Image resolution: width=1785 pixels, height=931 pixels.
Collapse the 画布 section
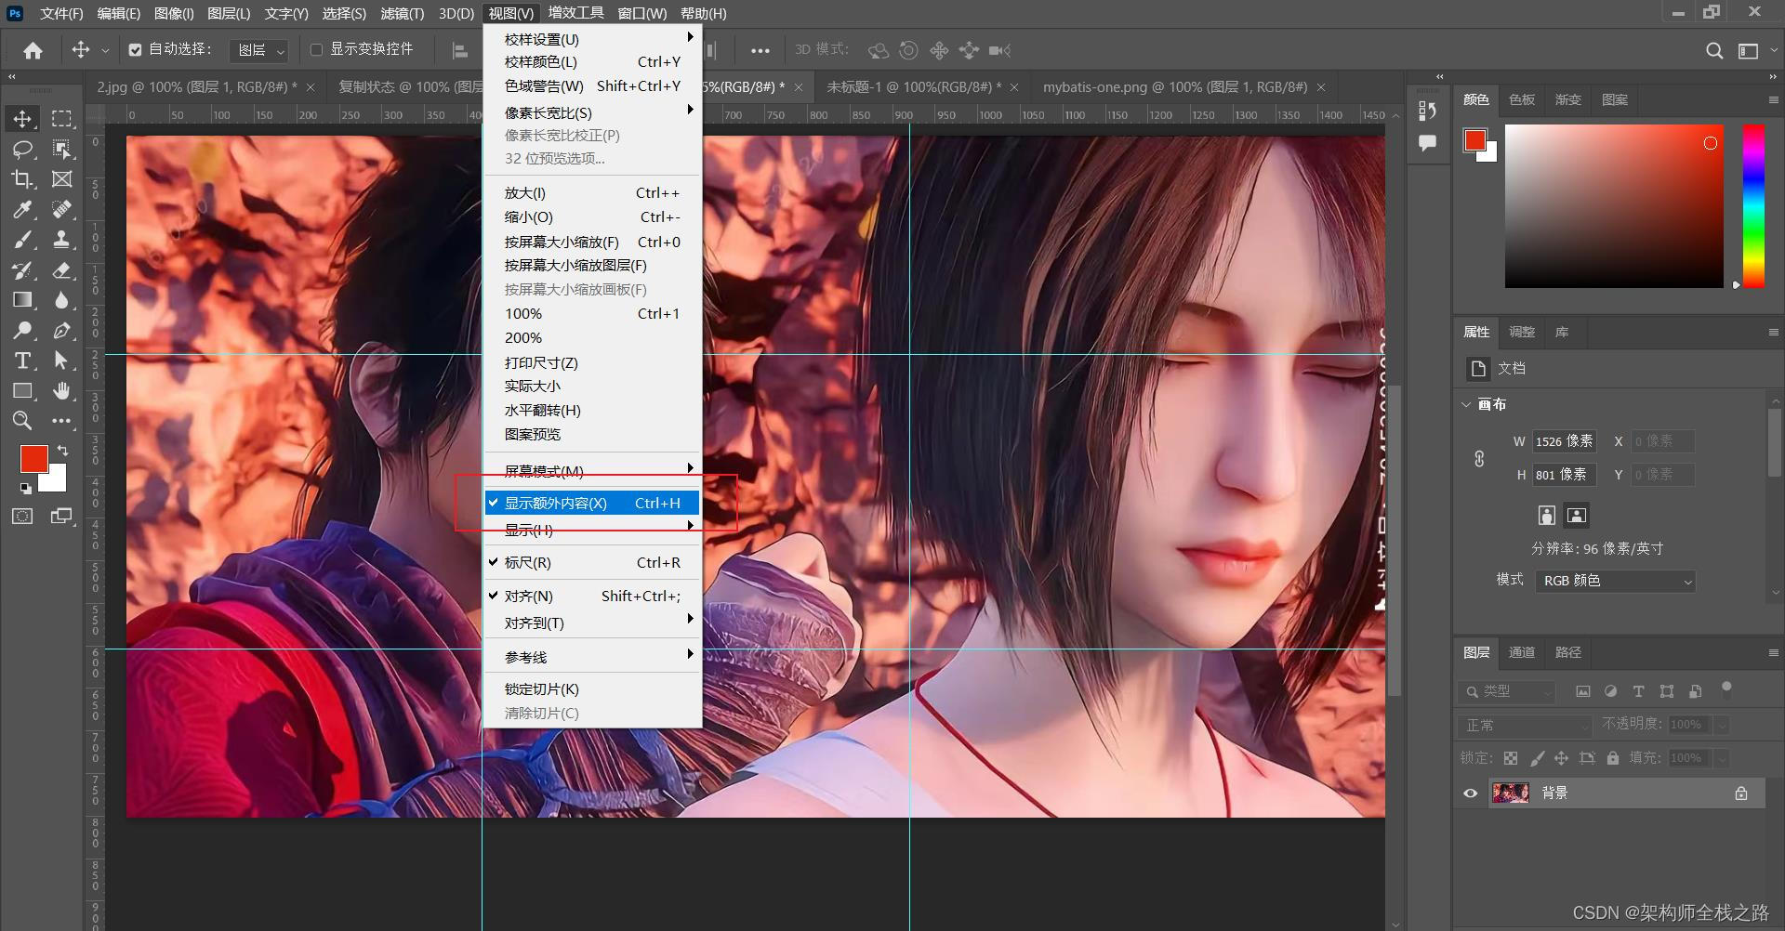point(1467,404)
